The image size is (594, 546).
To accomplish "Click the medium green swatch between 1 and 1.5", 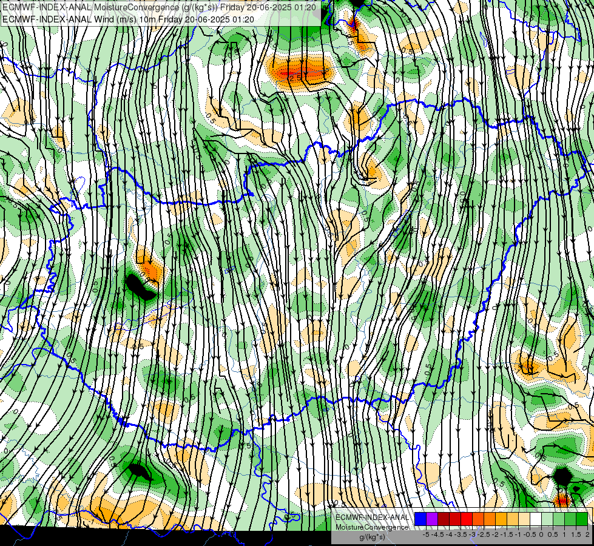I will coord(570,519).
